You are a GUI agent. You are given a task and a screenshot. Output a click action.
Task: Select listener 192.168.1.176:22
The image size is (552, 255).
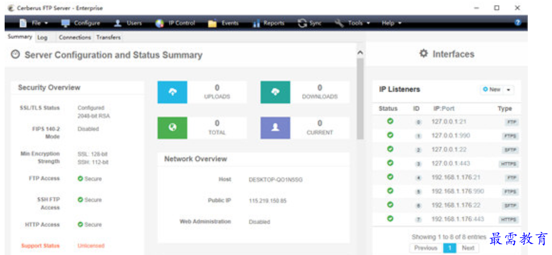[x=447, y=205]
